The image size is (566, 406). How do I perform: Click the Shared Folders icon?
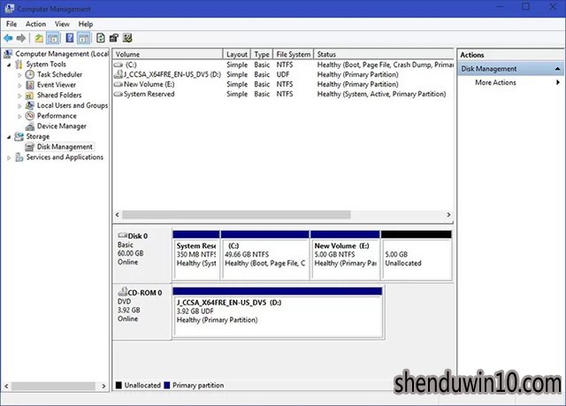(x=29, y=96)
